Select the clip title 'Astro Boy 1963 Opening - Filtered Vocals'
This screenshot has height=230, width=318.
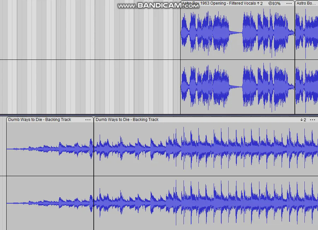(219, 3)
